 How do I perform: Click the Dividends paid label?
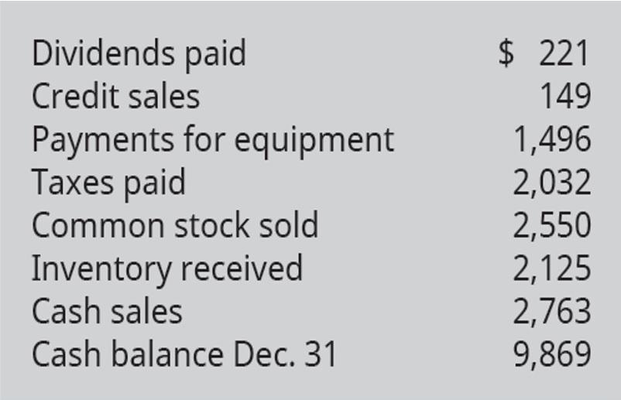coord(139,55)
